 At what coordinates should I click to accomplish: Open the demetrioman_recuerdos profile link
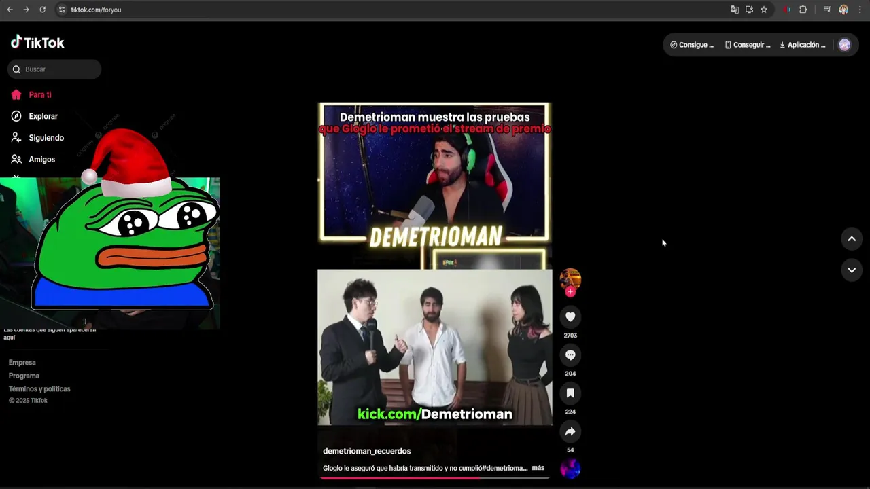(366, 451)
